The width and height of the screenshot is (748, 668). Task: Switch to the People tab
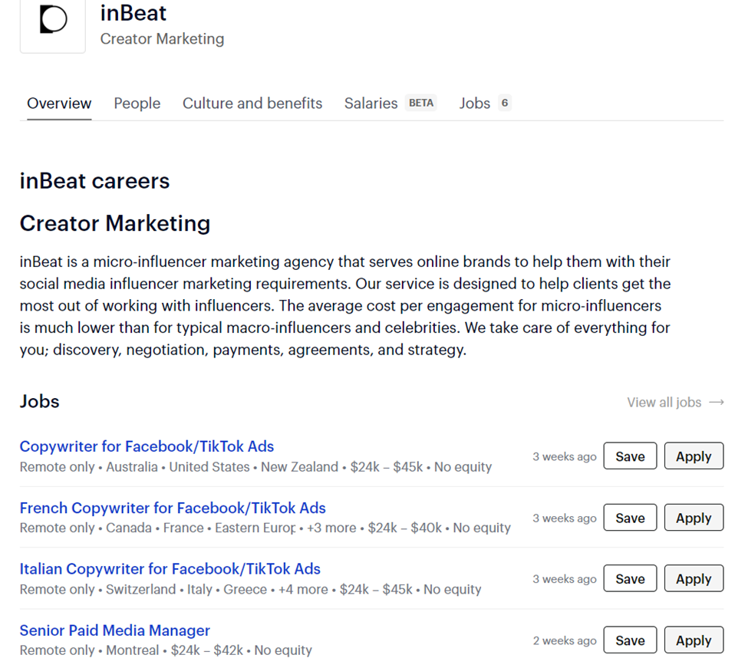point(137,104)
